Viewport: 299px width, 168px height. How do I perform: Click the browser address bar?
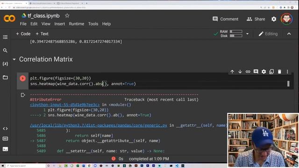click(x=134, y=7)
